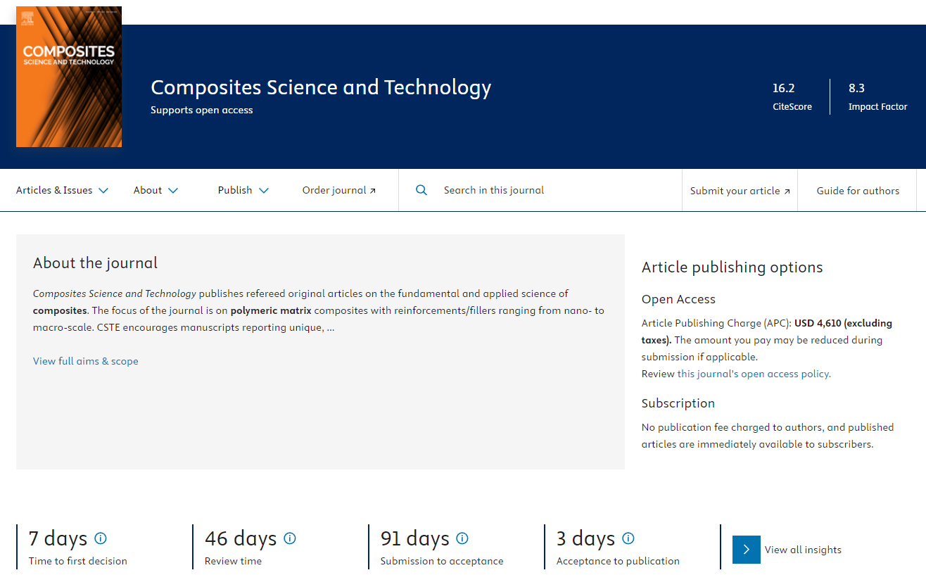Click the About the journal heading
The image size is (926, 575).
[x=95, y=263]
